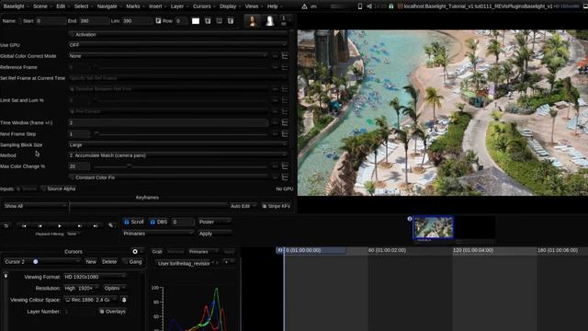Viewport: 588px width, 331px height.
Task: Open the Primaries dropdown beside Apply
Action: [x=158, y=234]
